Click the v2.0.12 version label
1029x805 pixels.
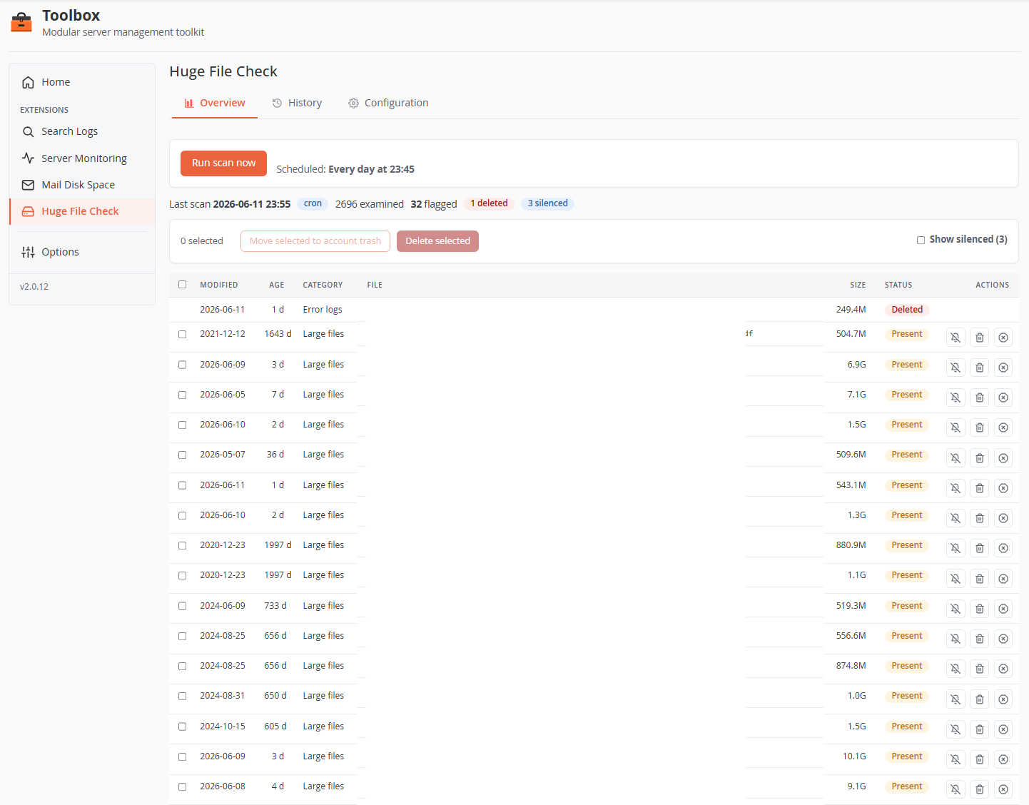[x=34, y=287]
